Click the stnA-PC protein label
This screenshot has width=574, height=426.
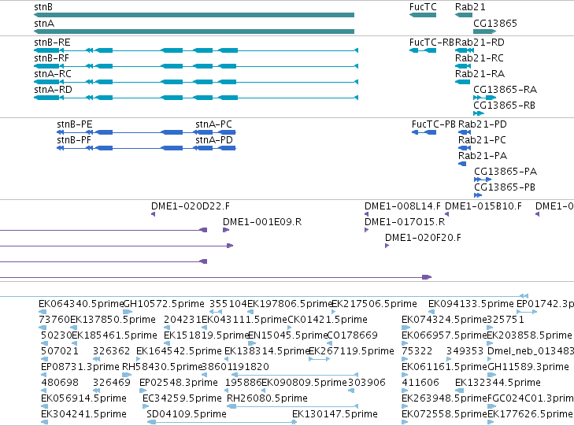pyautogui.click(x=214, y=124)
